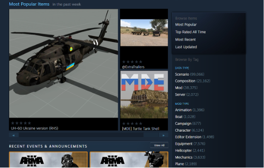Image resolution: width=264 pixels, height=168 pixels.
Task: Click the Recent Events & Announcements heading
Action: [48, 146]
